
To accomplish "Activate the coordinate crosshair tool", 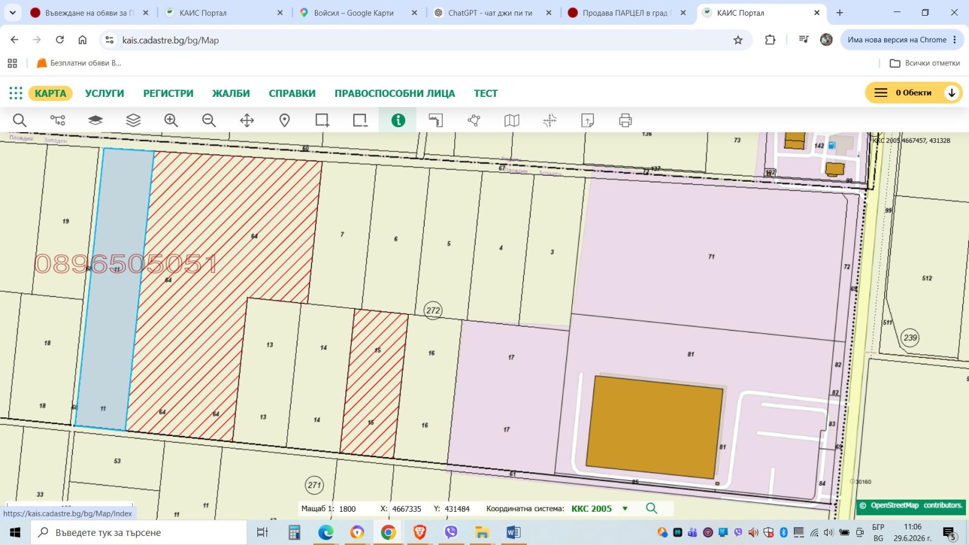I will [x=549, y=121].
